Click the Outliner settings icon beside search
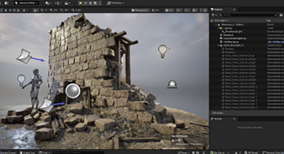Screen dimensions: 284x154 281,15
